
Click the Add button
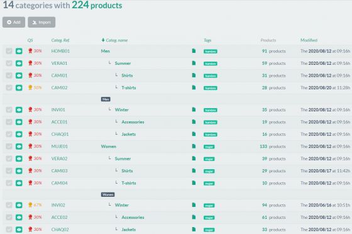[x=14, y=22]
